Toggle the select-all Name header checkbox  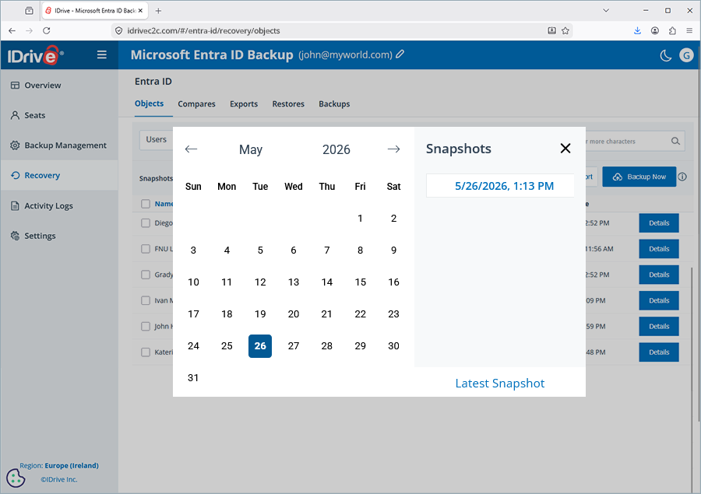146,204
